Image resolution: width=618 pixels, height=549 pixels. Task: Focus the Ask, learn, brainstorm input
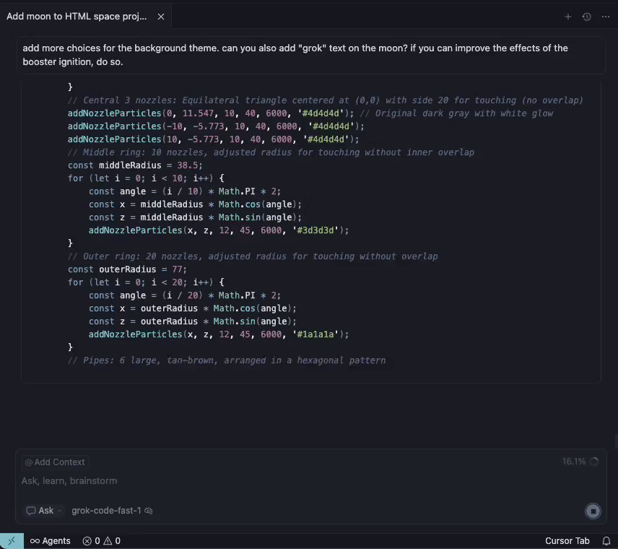pyautogui.click(x=289, y=481)
